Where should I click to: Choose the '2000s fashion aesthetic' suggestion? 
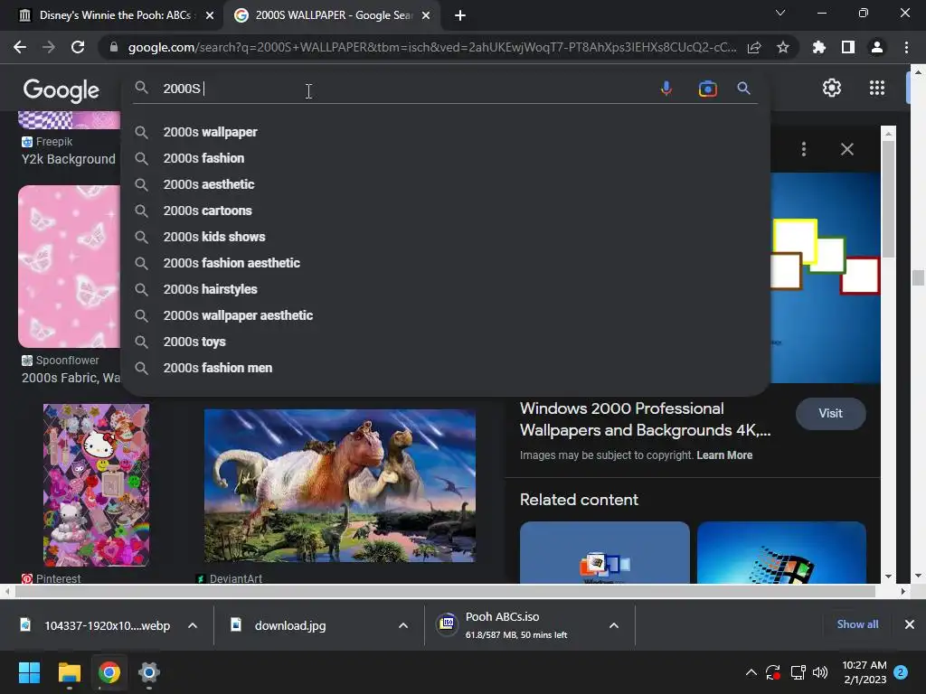tap(445, 263)
